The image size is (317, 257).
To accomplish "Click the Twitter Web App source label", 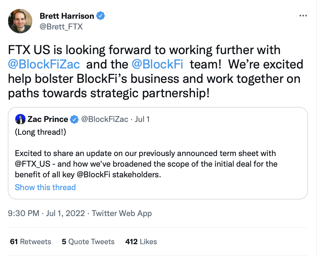I will (122, 213).
